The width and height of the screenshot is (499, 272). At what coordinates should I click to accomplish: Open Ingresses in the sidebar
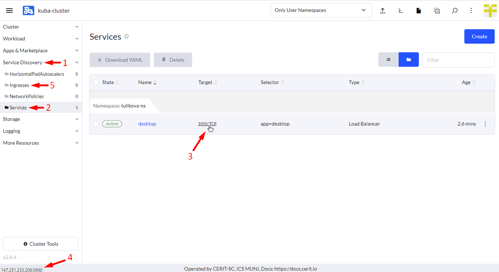[x=19, y=85]
